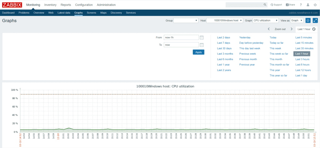Click the From input field

[181, 38]
